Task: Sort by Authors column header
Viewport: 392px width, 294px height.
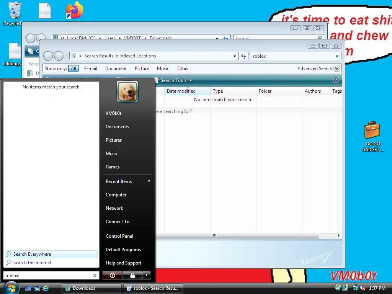Action: 316,91
